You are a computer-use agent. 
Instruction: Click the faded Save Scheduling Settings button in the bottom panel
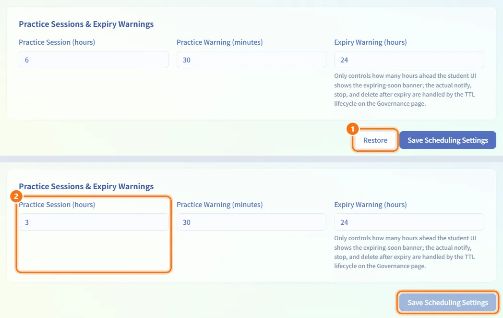(447, 303)
